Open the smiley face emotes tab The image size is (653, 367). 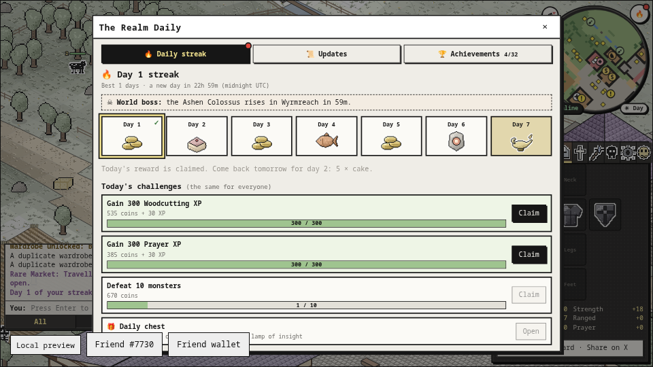coord(644,153)
